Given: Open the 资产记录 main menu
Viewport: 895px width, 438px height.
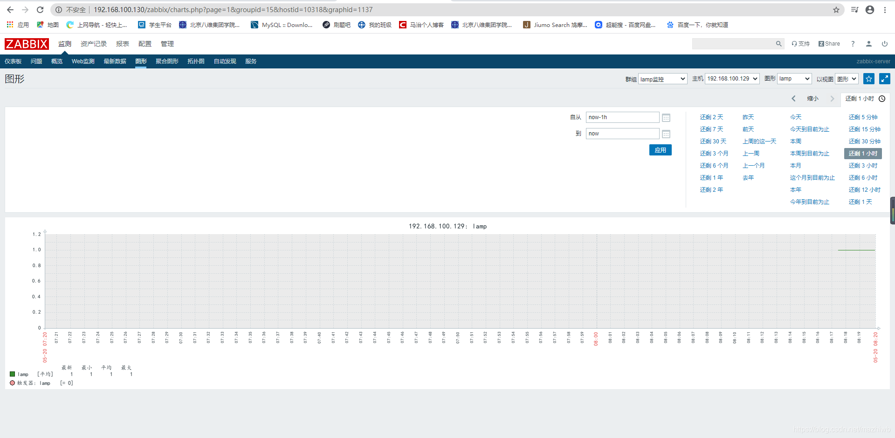Looking at the screenshot, I should click(94, 44).
